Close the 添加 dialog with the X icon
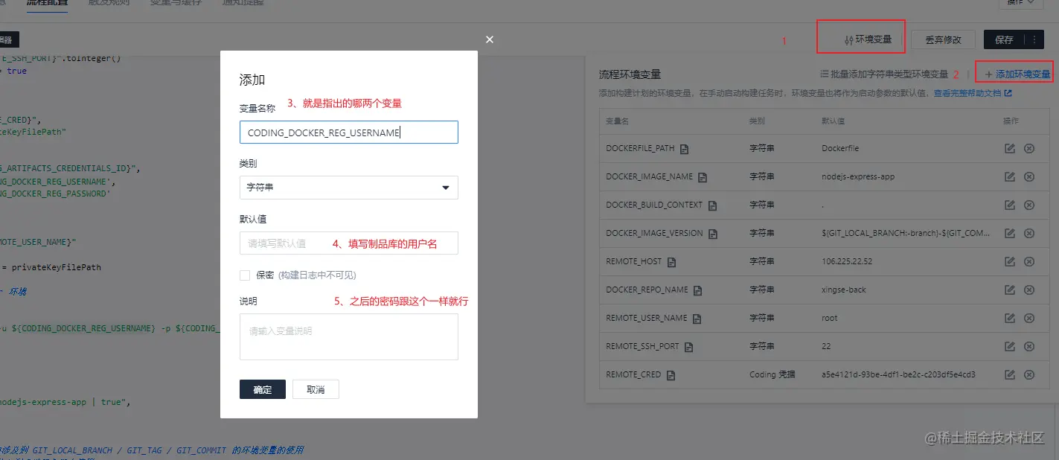 (489, 39)
